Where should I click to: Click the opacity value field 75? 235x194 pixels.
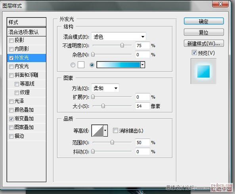tap(142, 46)
